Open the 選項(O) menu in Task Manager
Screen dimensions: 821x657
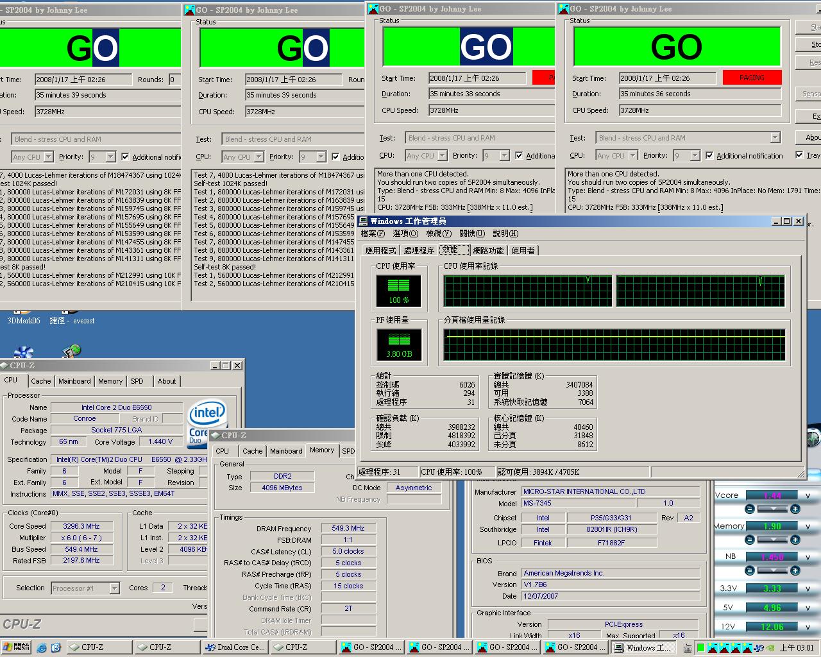[x=405, y=234]
